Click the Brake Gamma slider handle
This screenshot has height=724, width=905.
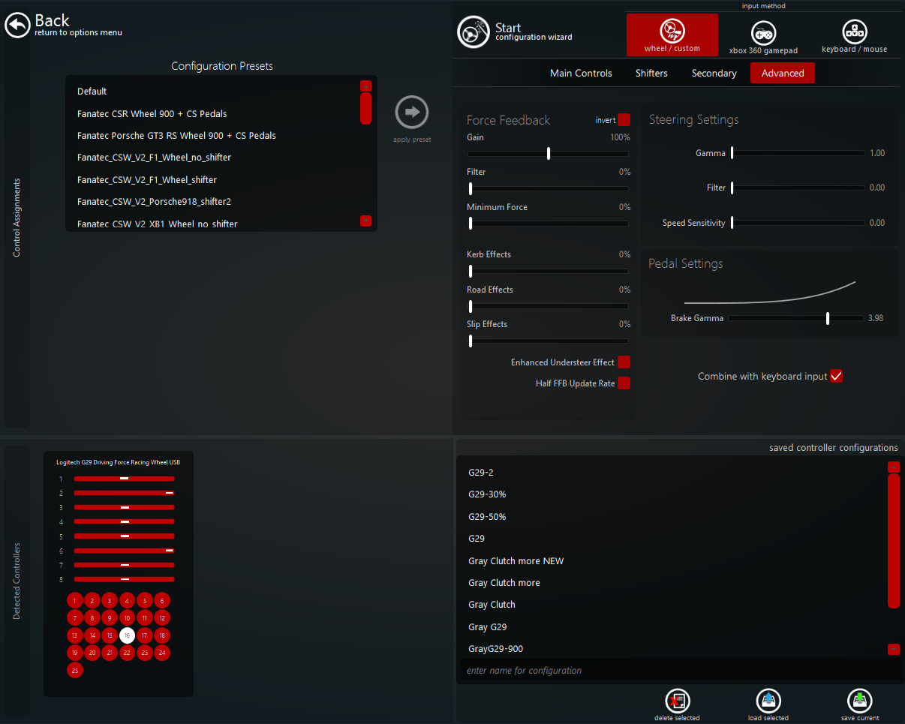(828, 318)
